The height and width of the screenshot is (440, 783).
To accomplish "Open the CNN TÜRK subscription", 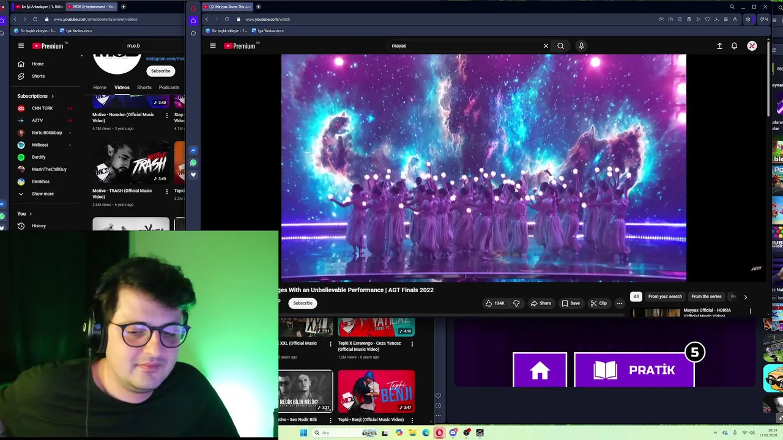I will 42,108.
